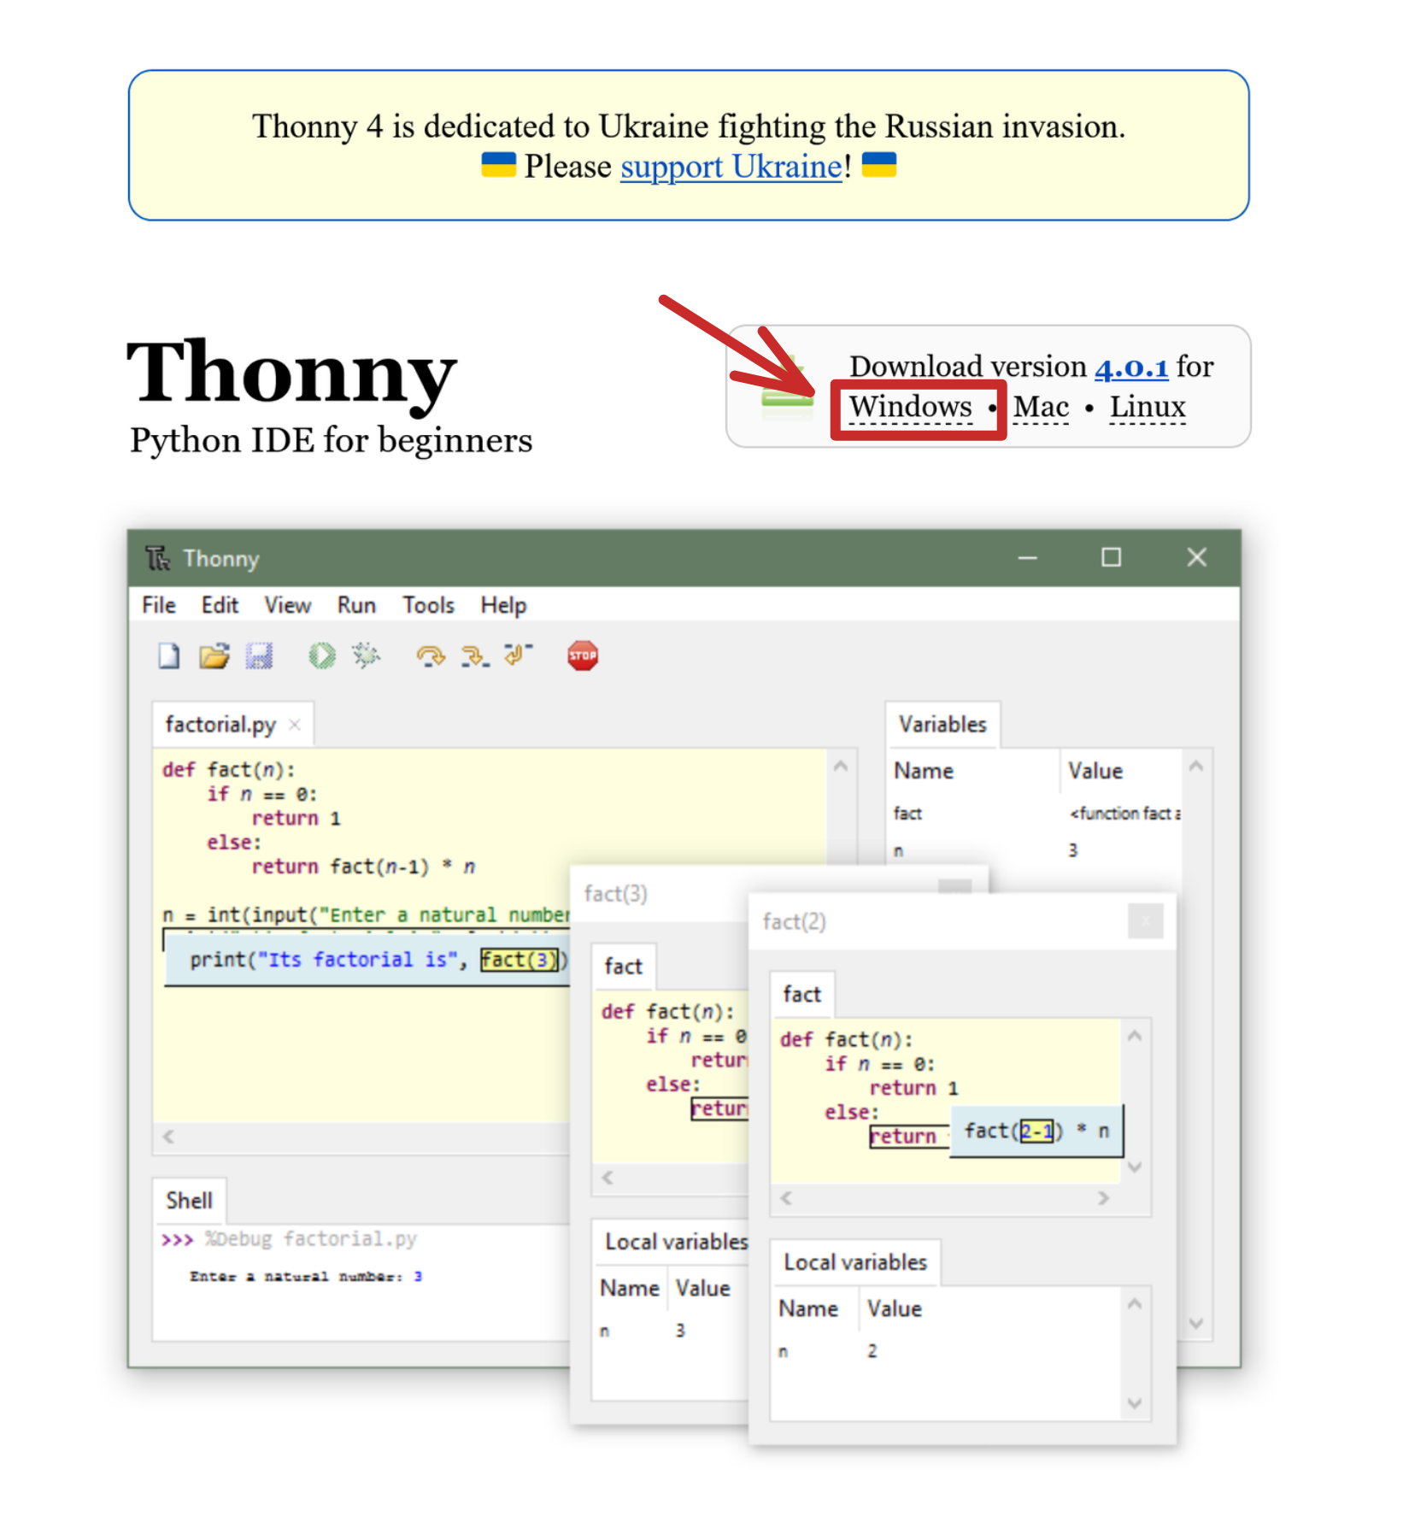Click the Step out debug icon
Screen dimensions: 1409x1540
(x=519, y=655)
